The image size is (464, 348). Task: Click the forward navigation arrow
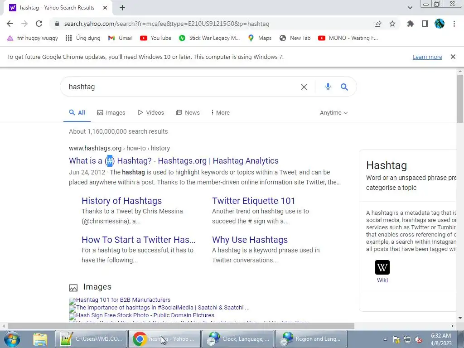24,24
